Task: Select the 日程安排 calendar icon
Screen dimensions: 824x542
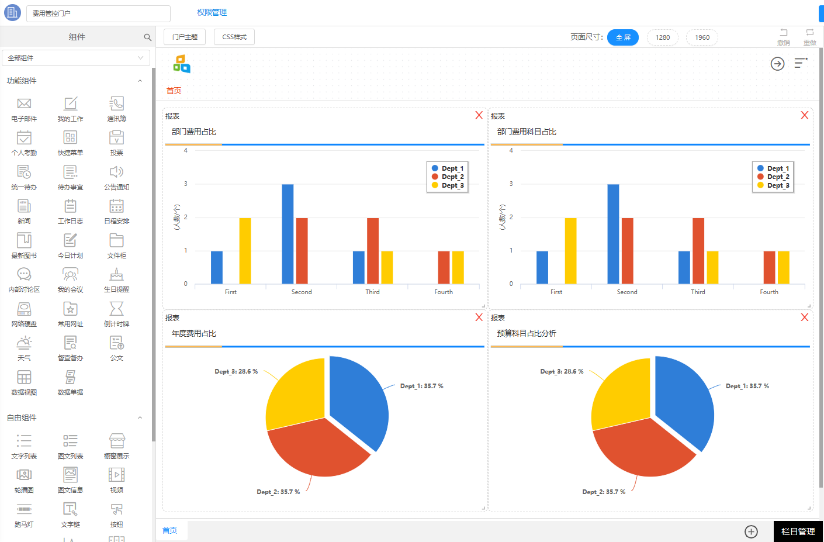Action: (x=116, y=206)
